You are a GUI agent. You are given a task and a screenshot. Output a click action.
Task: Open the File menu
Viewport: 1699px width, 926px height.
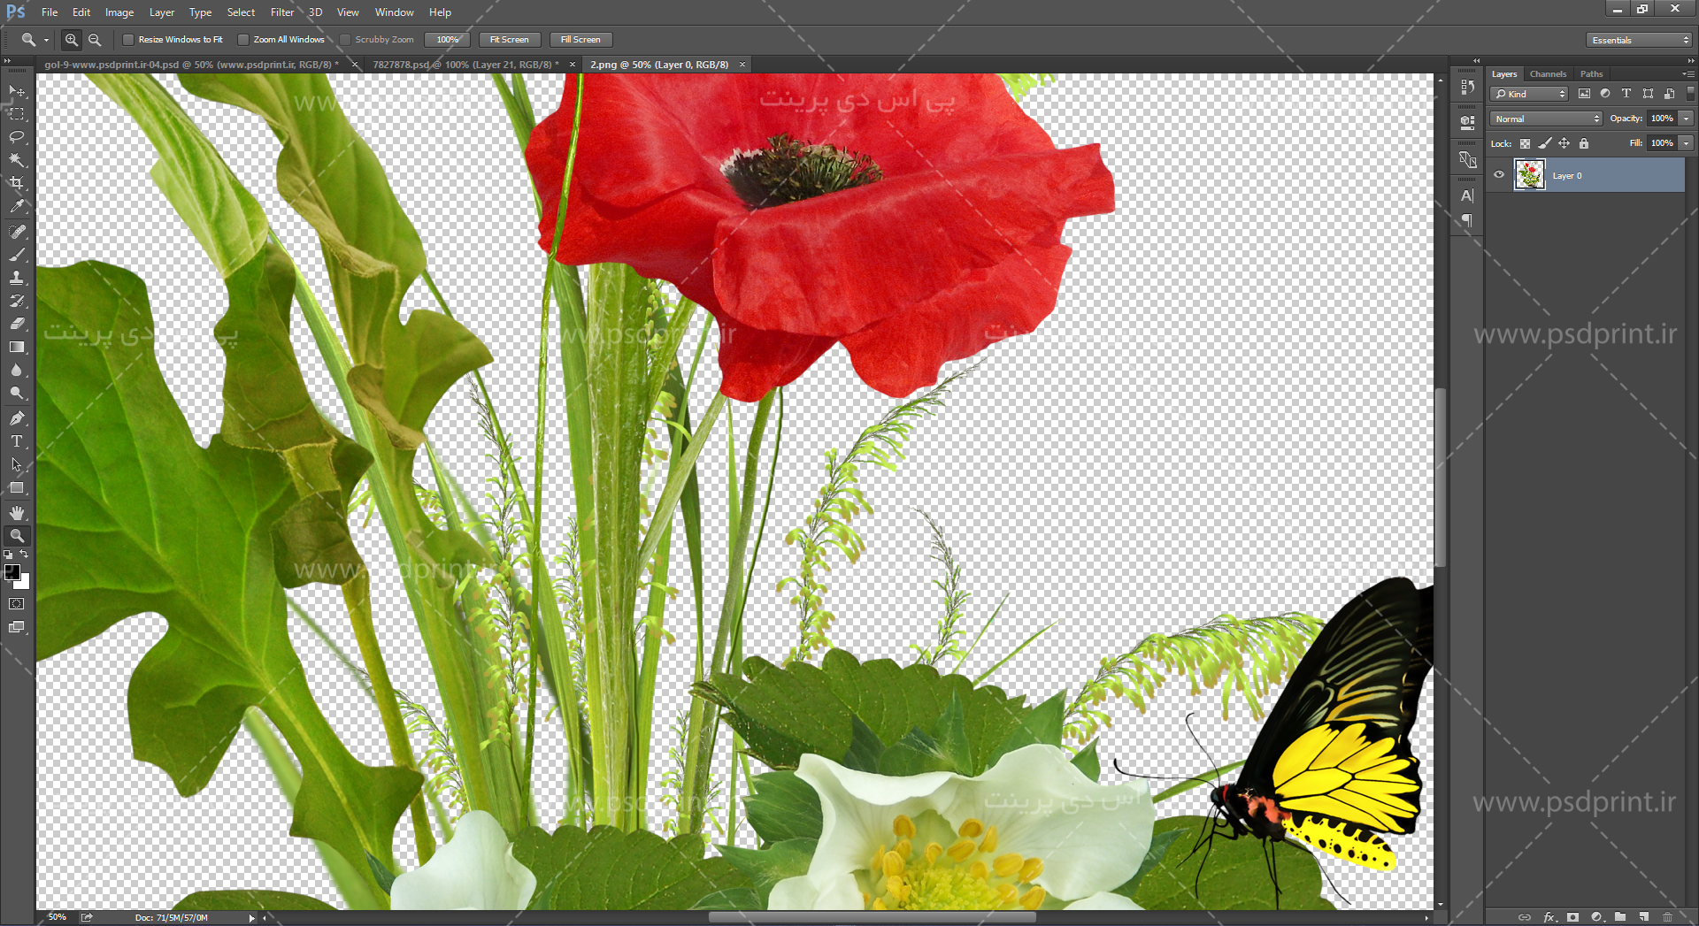coord(50,12)
